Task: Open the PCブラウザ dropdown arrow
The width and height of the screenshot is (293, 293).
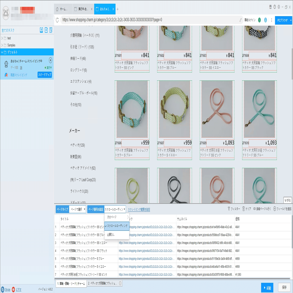Action: [x=291, y=20]
